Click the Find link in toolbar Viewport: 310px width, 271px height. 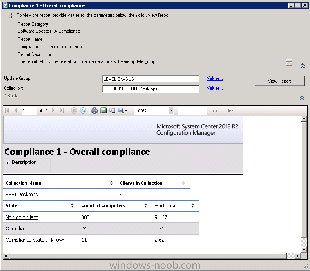[x=214, y=110]
